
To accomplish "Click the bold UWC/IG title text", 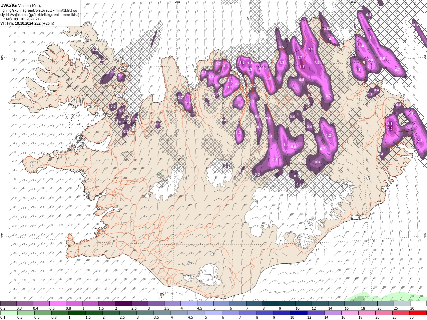I will coord(8,6).
